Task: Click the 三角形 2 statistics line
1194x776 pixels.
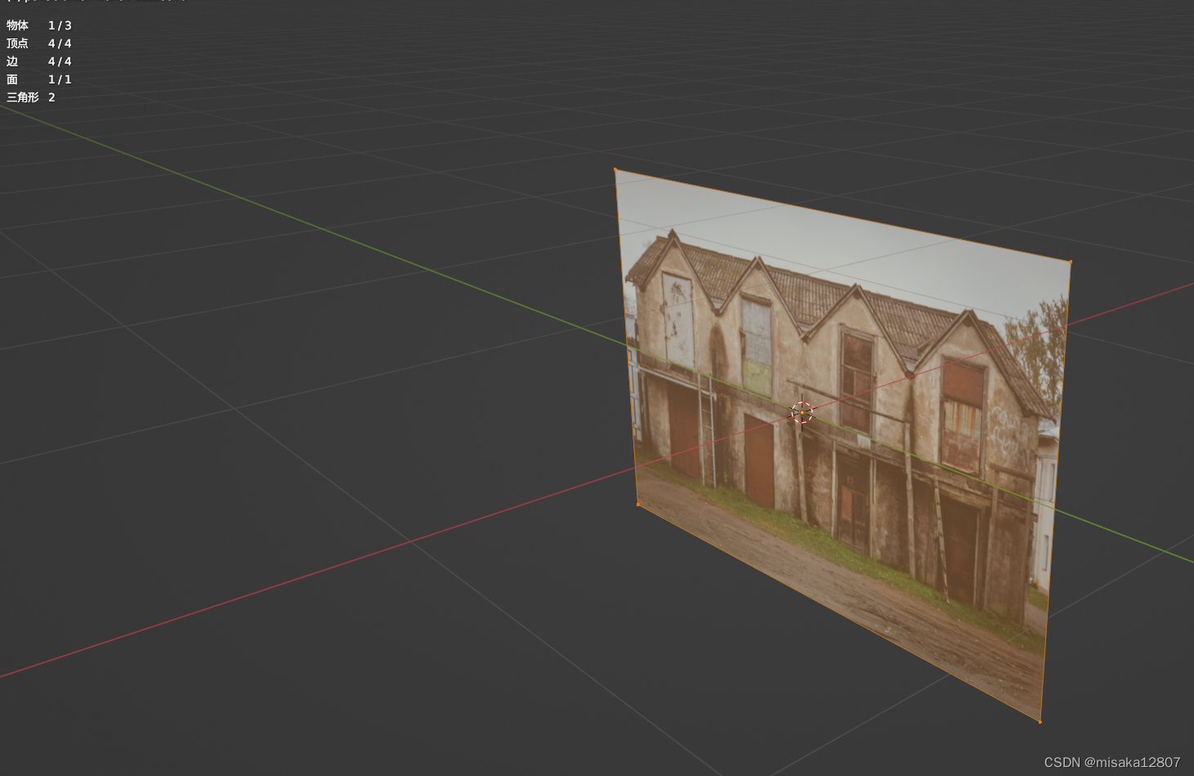Action: [31, 97]
